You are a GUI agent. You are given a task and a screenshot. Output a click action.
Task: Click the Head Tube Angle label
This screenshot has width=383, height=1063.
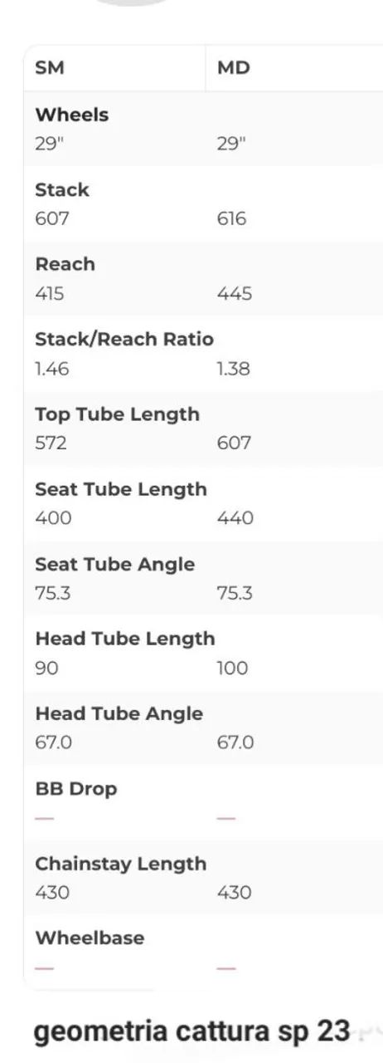[119, 713]
